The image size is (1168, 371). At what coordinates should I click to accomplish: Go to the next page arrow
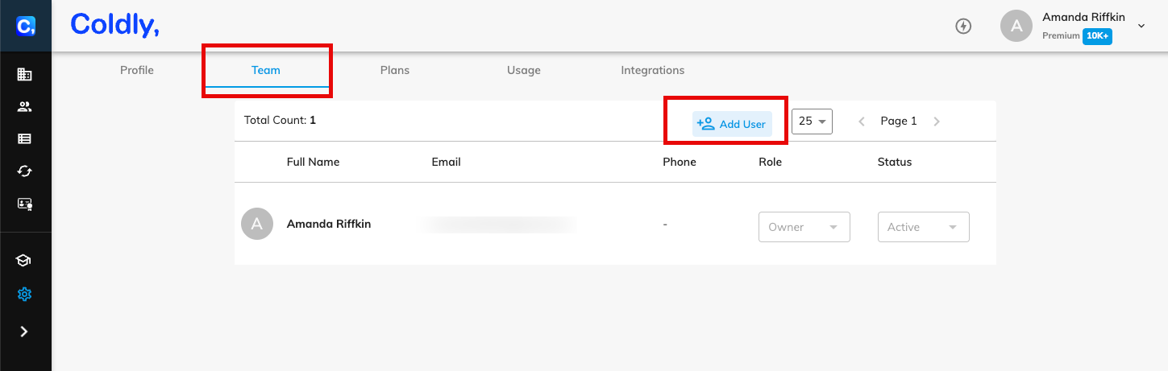936,122
